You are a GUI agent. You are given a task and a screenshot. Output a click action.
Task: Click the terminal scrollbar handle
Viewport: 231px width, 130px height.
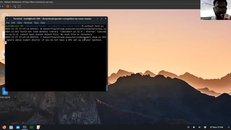point(107,88)
